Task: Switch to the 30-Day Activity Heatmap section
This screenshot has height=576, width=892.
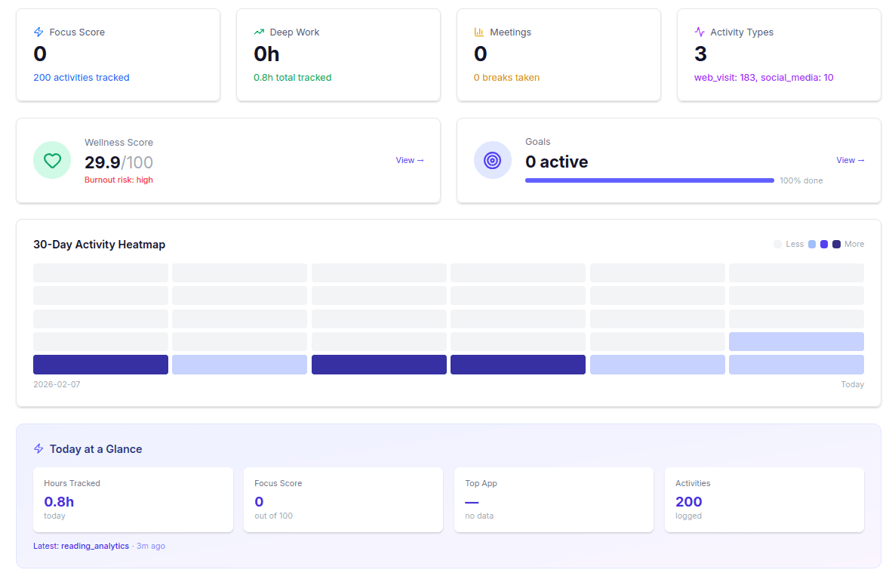Action: 99,244
